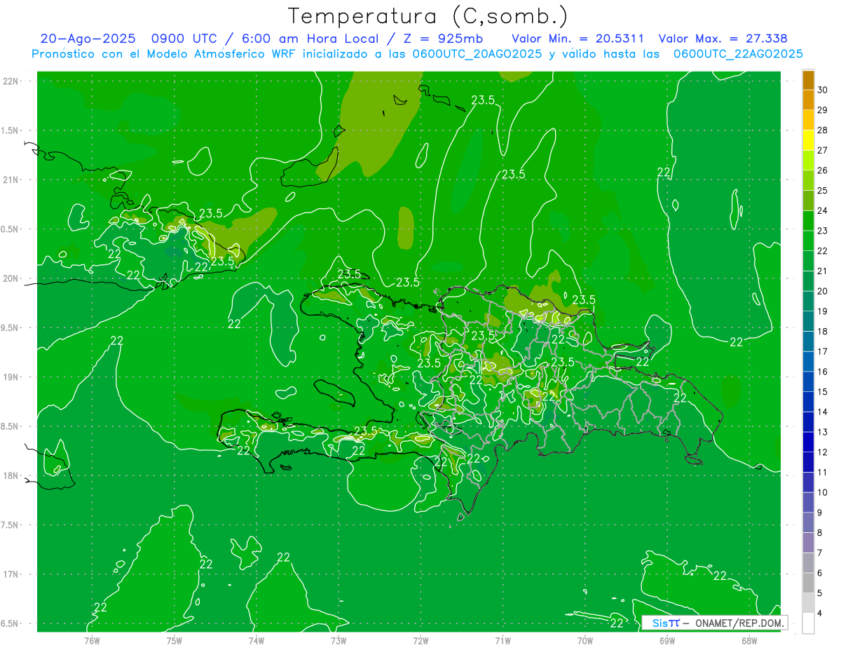Click the "23" colorbar scale label
The width and height of the screenshot is (841, 650).
[822, 230]
